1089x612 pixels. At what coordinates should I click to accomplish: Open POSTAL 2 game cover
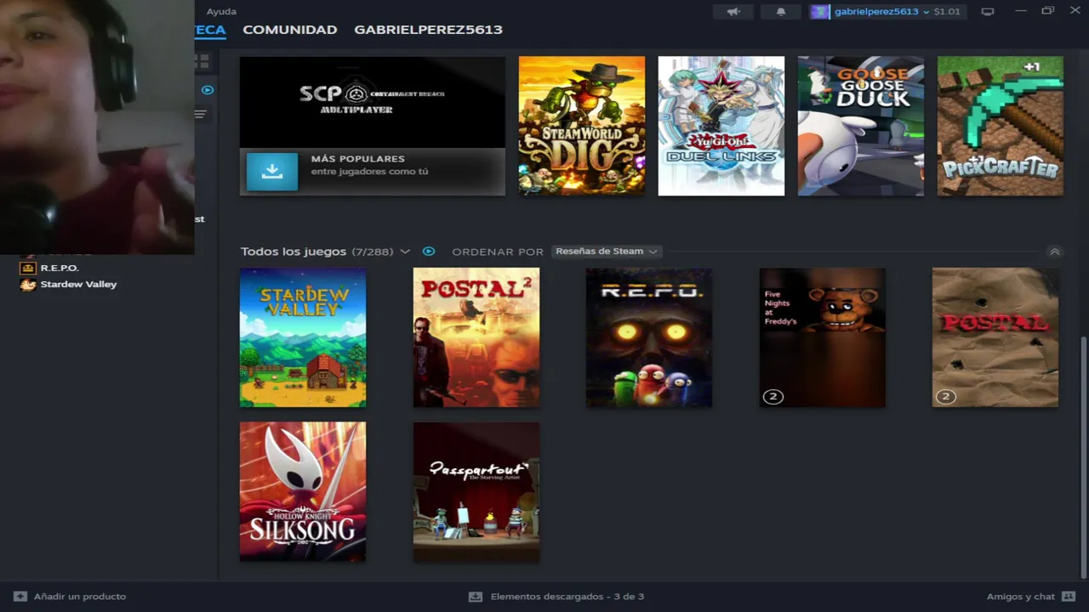[476, 337]
